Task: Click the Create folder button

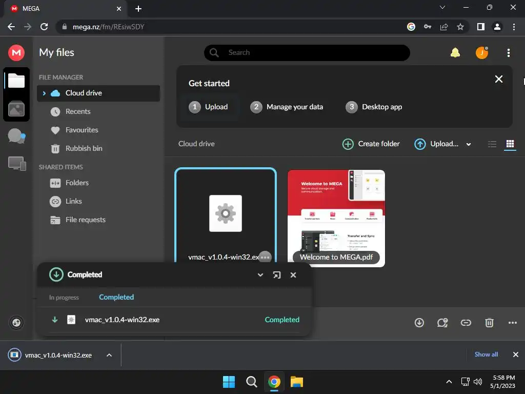Action: [371, 144]
